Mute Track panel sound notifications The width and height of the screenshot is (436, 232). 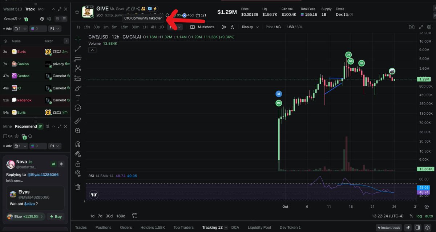49,19
